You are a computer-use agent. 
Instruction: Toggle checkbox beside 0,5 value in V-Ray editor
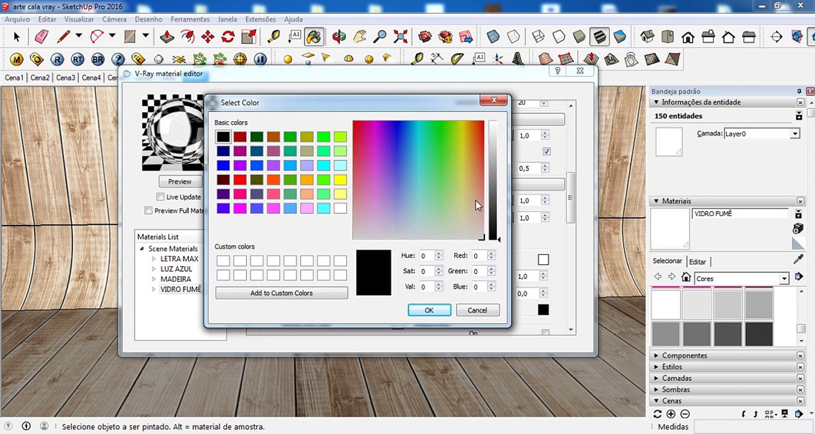coord(547,151)
